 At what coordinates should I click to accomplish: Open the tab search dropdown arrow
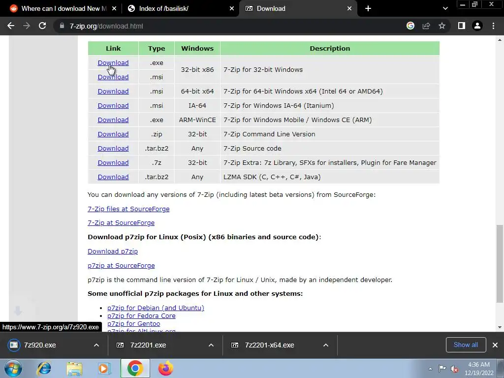[445, 9]
